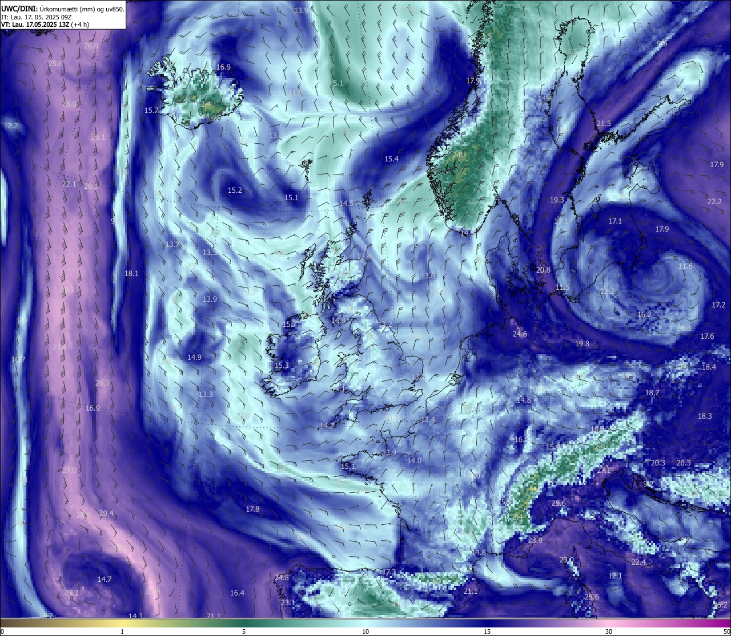731x636 pixels.
Task: Select the 18.7 value label
Action: [x=652, y=392]
